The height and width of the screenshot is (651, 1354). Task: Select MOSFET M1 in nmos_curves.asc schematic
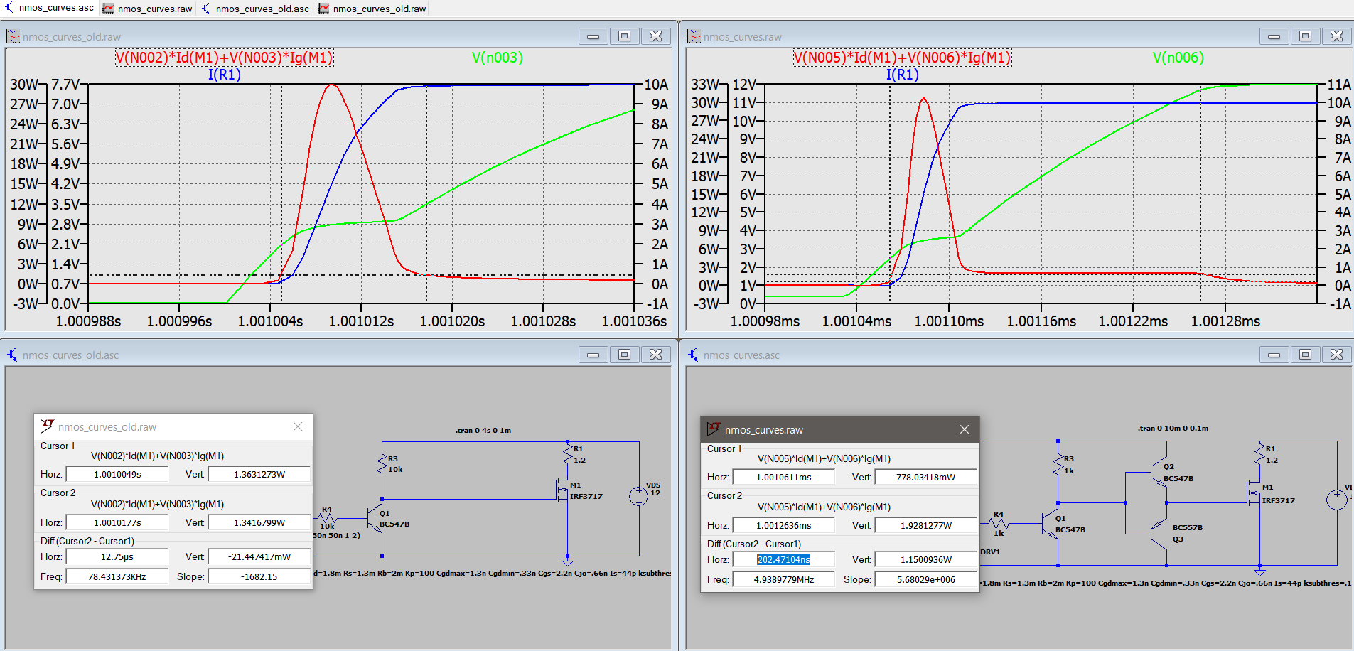point(1254,493)
